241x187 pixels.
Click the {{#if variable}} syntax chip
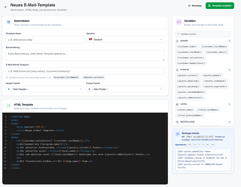[x=200, y=137]
